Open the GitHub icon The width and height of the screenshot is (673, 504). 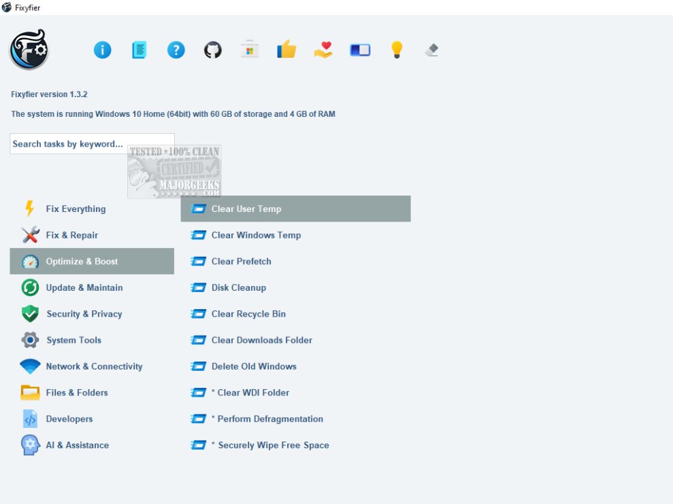coord(213,50)
